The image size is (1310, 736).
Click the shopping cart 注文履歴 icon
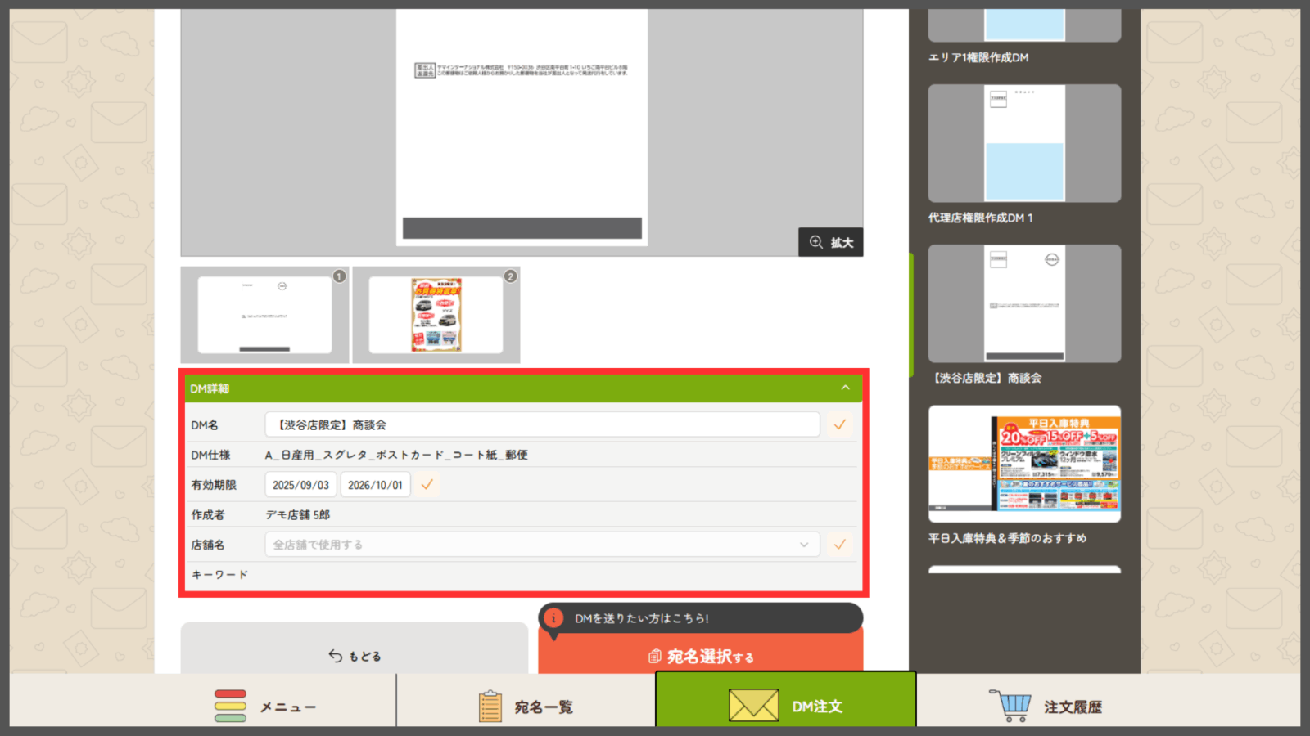[x=1010, y=706]
